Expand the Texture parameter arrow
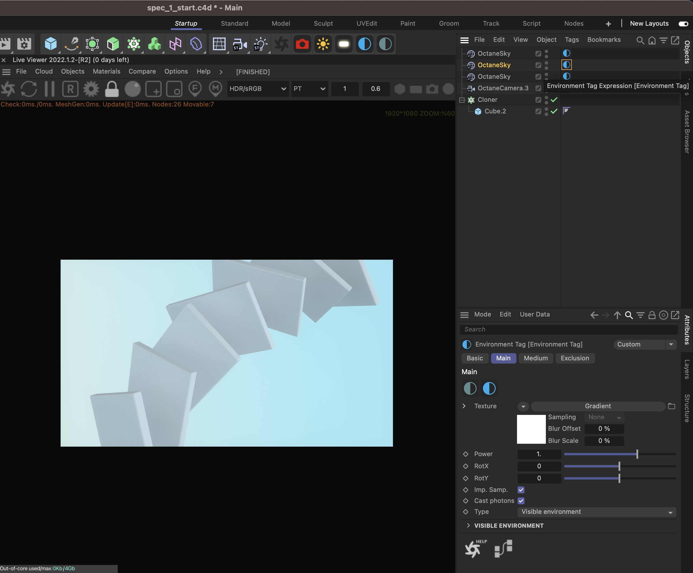Viewport: 693px width, 573px height. pos(464,406)
